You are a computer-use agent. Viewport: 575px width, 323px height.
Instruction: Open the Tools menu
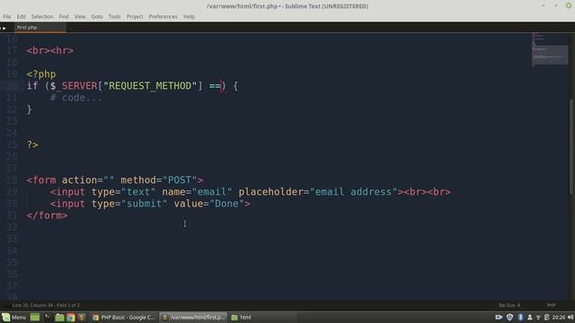(114, 16)
